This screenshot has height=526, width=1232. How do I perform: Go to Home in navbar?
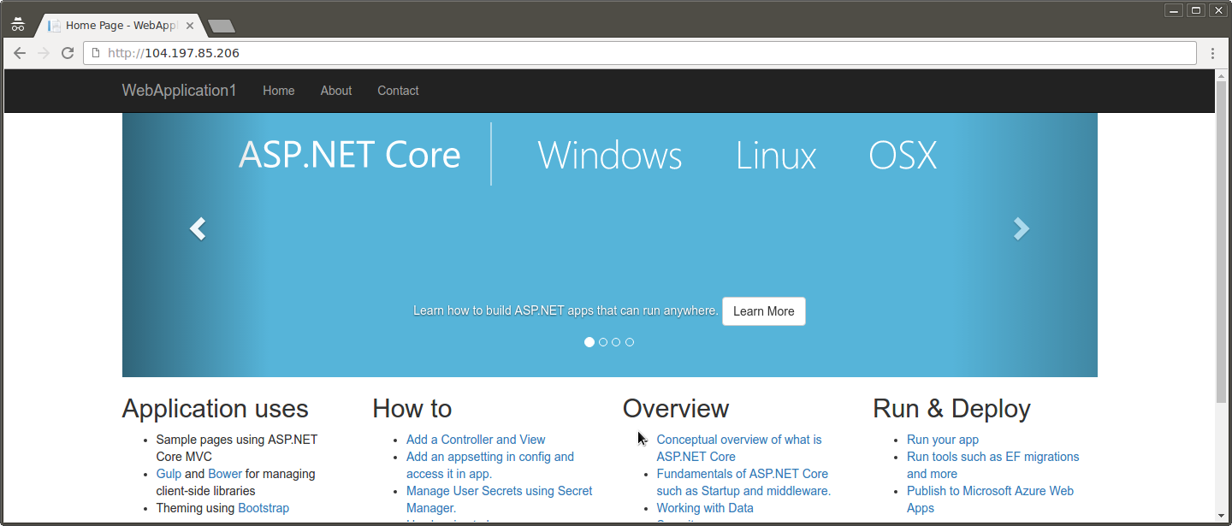point(279,91)
